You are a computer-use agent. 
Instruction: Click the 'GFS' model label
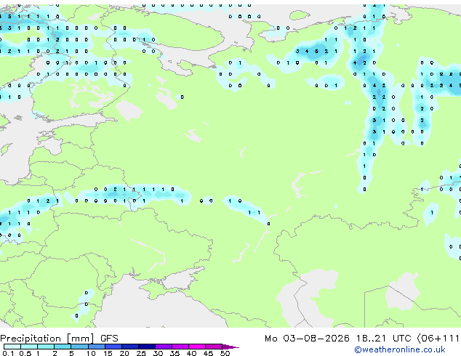tap(109, 339)
